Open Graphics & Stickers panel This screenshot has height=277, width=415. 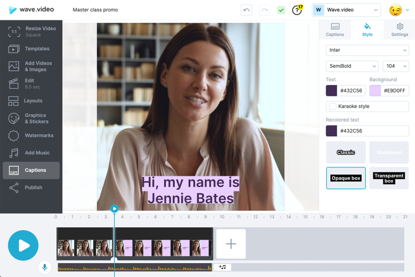31,118
